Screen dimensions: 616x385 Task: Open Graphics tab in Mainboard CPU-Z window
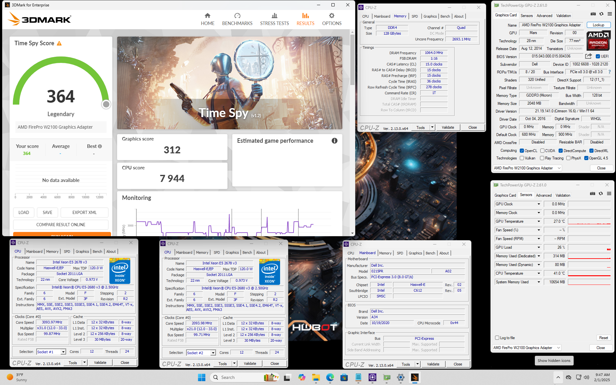click(415, 253)
